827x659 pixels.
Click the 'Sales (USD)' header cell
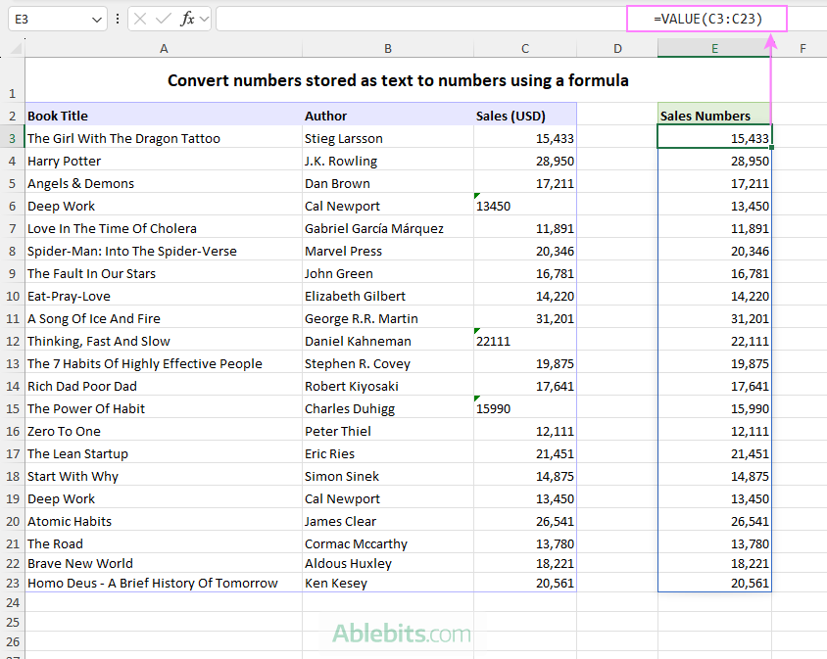tap(525, 116)
